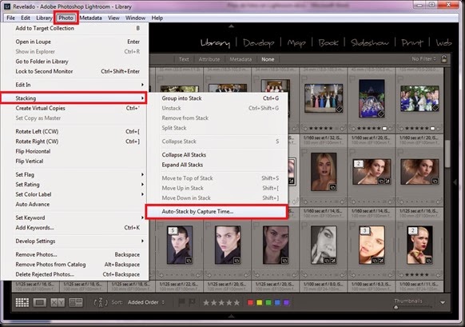This screenshot has width=465, height=327.
Task: Switch to Grid view icon
Action: coord(22,302)
